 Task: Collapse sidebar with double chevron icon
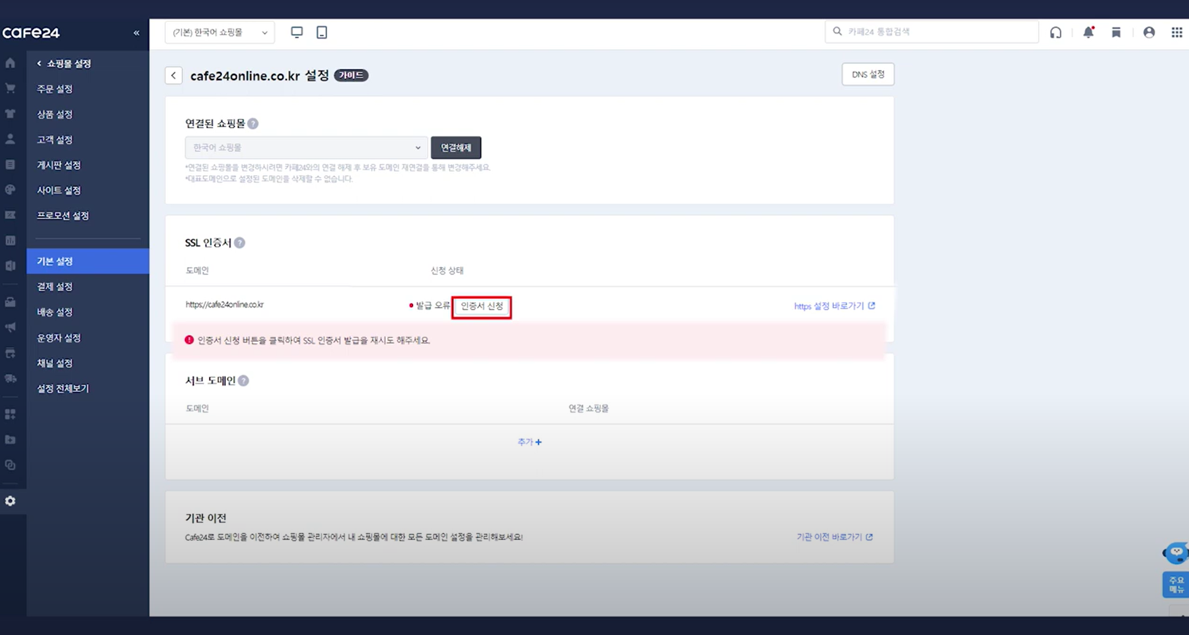[136, 33]
